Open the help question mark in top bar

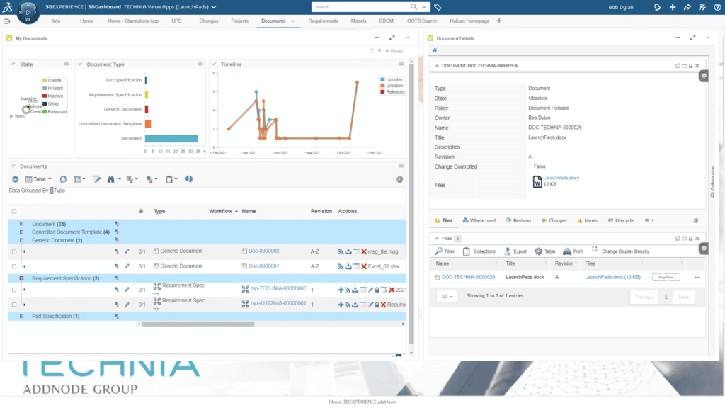click(717, 7)
